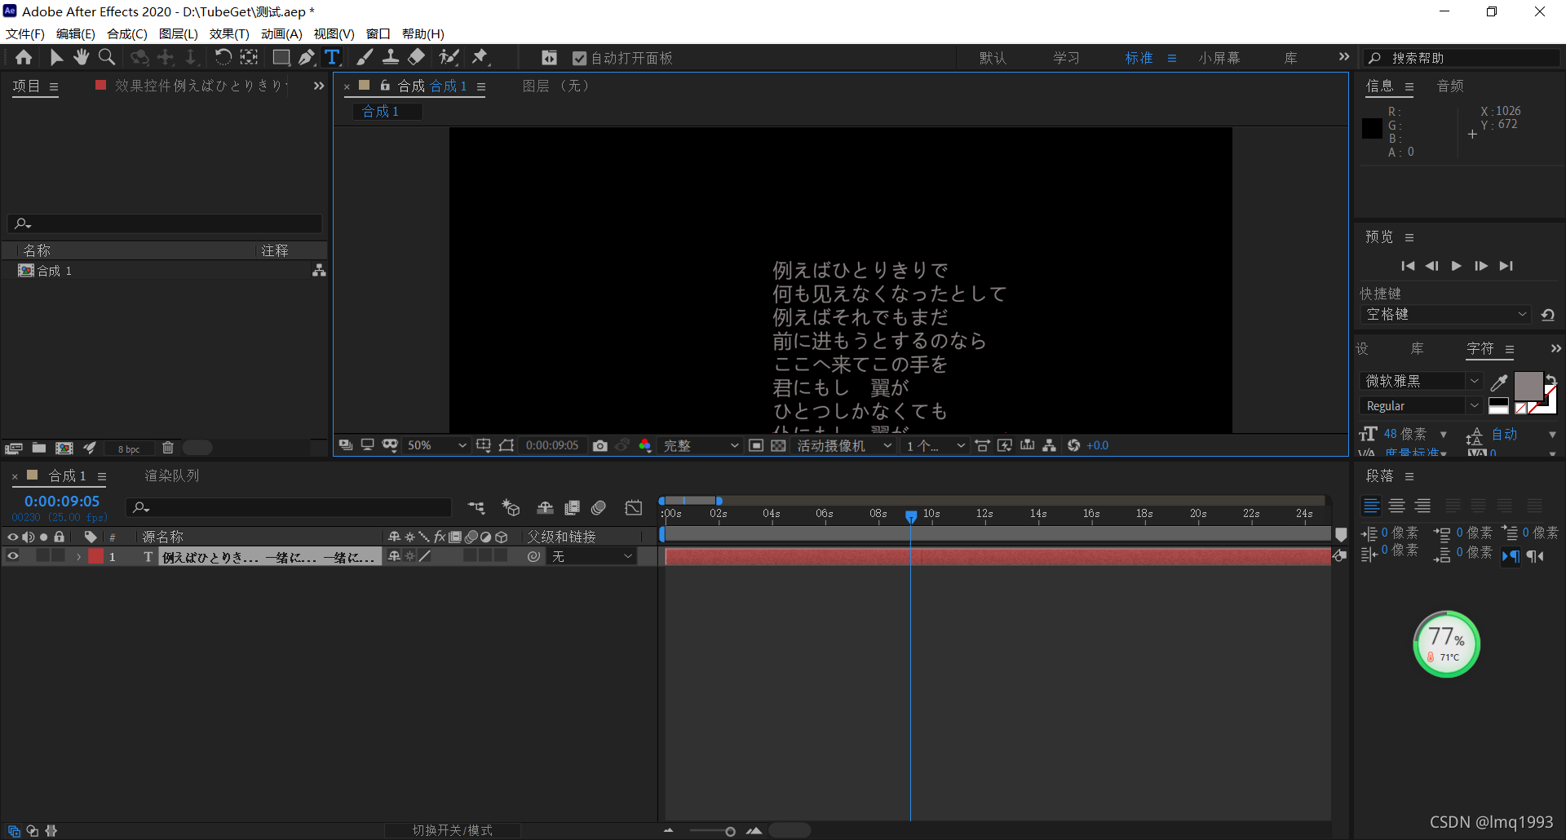Take a snapshot of the composition view
Image resolution: width=1566 pixels, height=840 pixels.
point(600,445)
